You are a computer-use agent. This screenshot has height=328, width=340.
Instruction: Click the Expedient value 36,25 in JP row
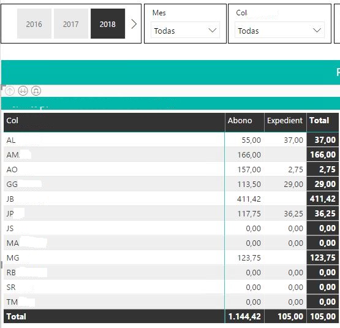pos(293,213)
